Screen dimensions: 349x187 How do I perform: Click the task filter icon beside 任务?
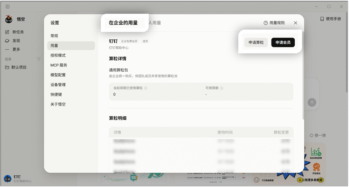39,59
